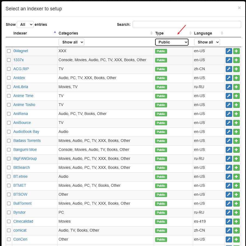The height and width of the screenshot is (246, 246).
Task: Configure Anidex via wrench icon
Action: coord(229,78)
